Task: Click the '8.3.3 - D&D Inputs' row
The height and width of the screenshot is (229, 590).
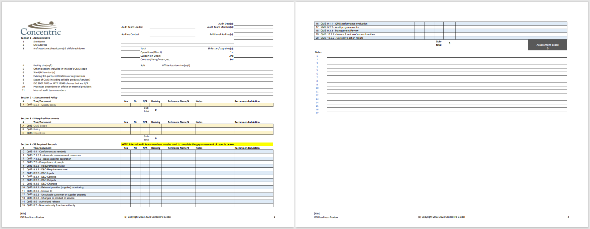Action: (x=147, y=173)
